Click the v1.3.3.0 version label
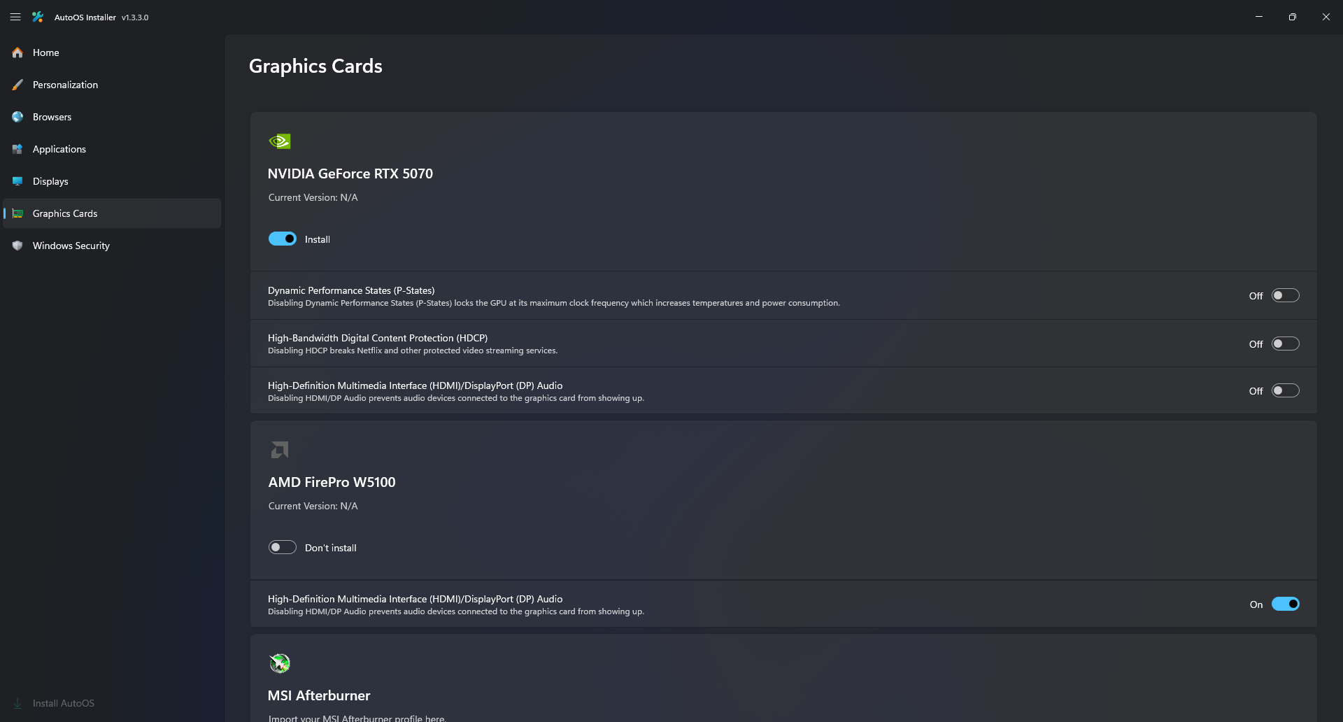Viewport: 1343px width, 722px height. tap(135, 17)
